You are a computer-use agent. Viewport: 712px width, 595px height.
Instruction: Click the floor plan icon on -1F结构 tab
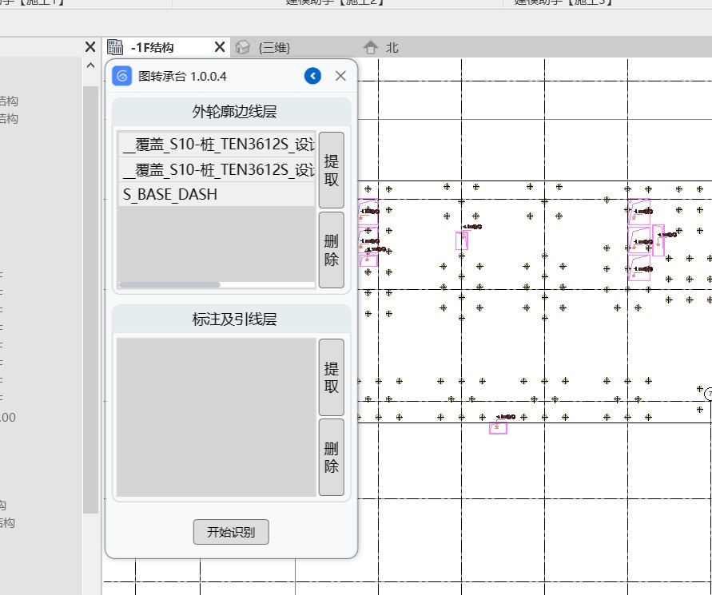[115, 47]
